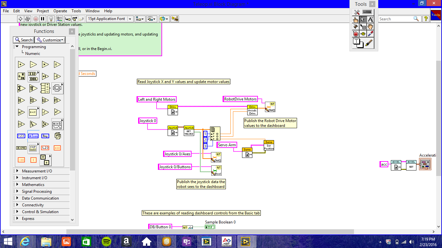Click Run Continuously toolbar button
Screen dimensions: 442x248
point(28,19)
